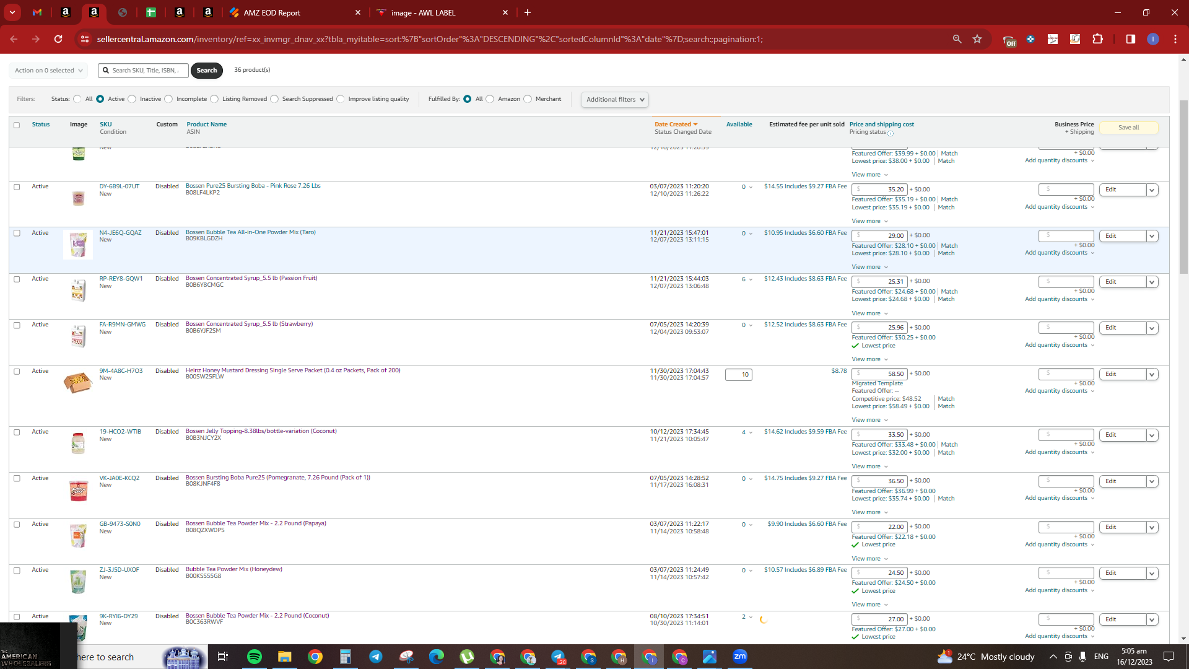This screenshot has height=669, width=1189.
Task: Bookmark this page with the star icon
Action: point(977,39)
